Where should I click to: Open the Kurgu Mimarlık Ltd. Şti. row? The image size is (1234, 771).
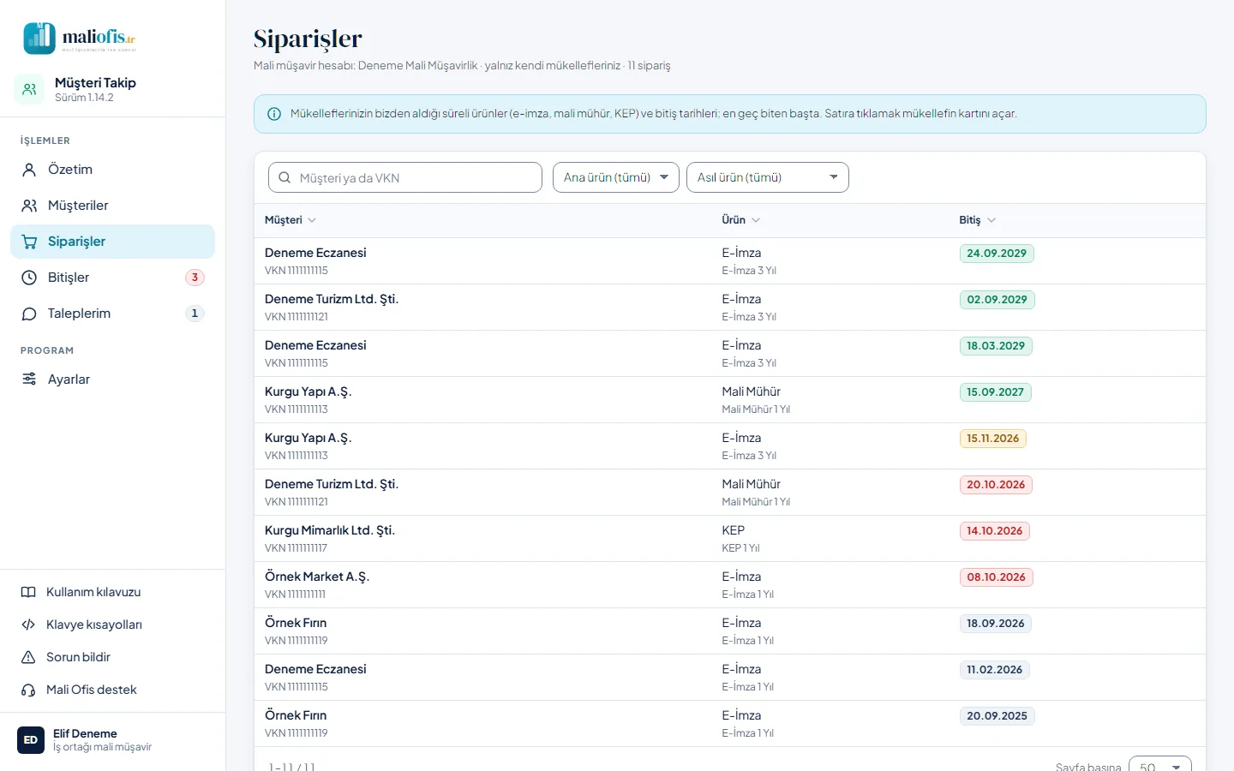coord(730,539)
